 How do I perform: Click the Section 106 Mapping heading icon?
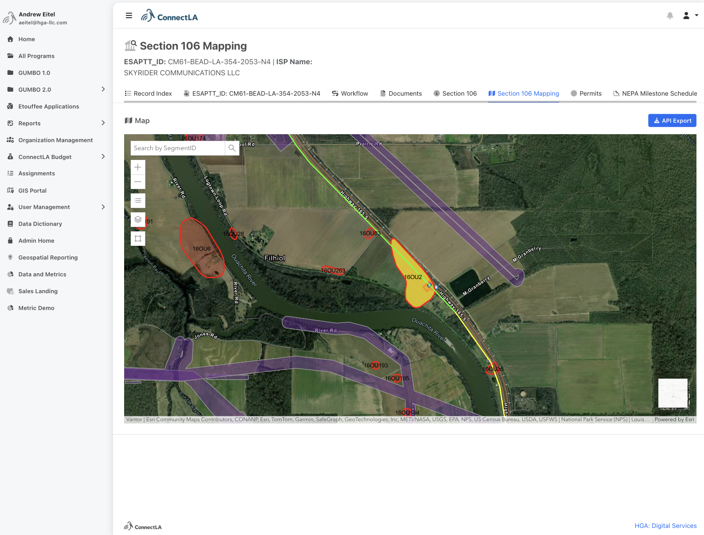[x=130, y=45]
